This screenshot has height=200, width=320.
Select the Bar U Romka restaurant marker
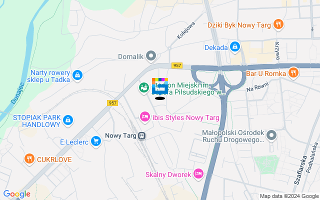[293, 73]
